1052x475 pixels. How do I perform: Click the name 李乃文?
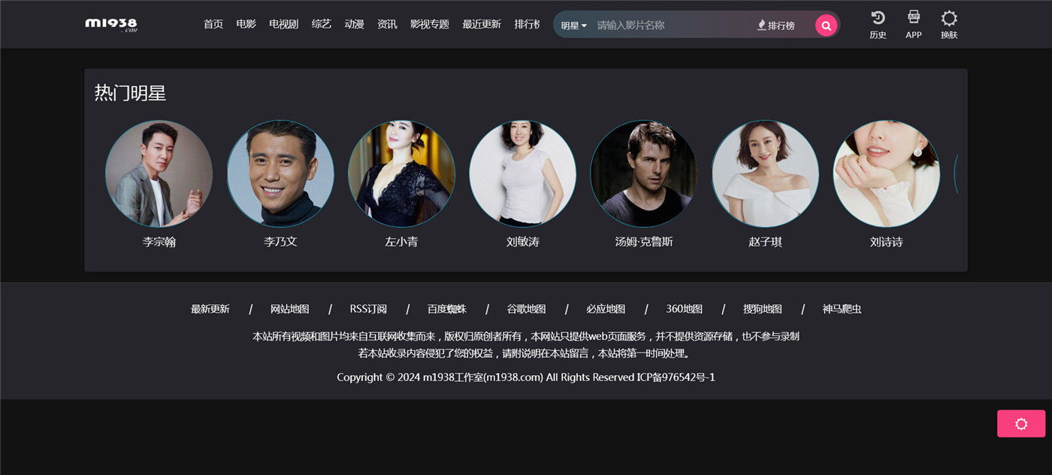tap(280, 242)
